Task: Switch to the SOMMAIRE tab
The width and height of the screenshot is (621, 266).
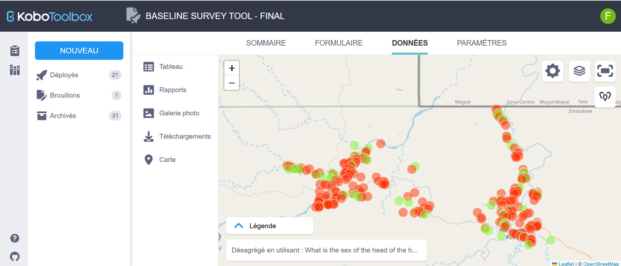Action: 266,43
